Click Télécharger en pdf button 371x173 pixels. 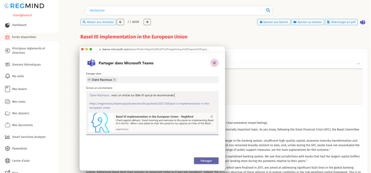341,22
